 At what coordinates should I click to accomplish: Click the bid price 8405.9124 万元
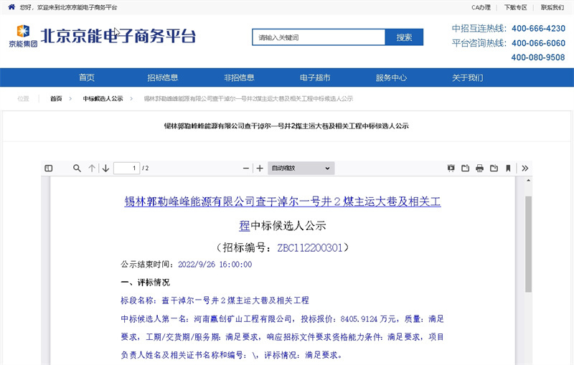coord(368,319)
